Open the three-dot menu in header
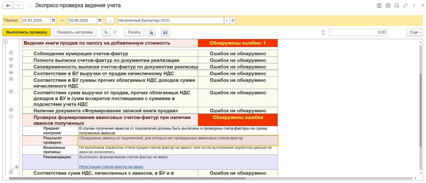426x183 pixels. click(x=414, y=6)
